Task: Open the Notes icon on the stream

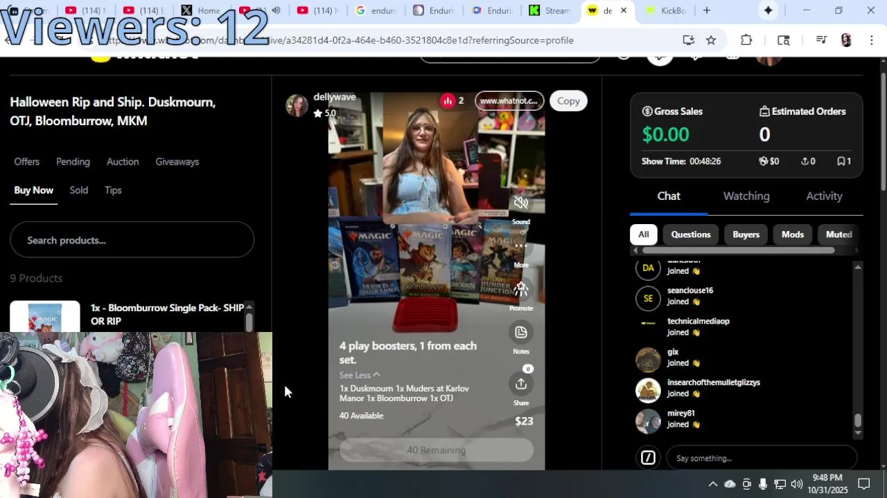Action: pos(521,332)
